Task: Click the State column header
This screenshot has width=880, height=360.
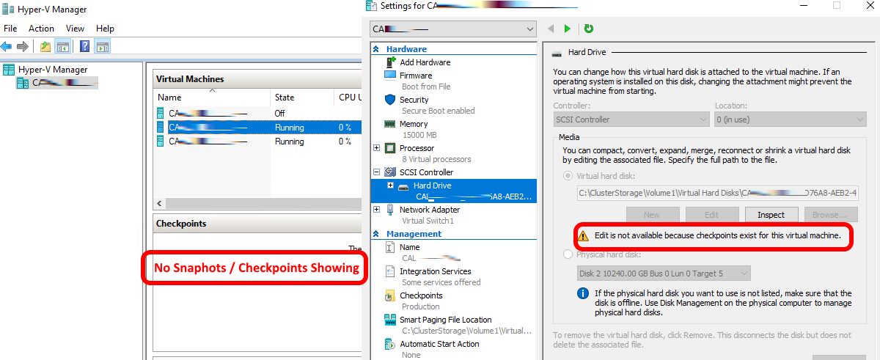Action: [285, 98]
